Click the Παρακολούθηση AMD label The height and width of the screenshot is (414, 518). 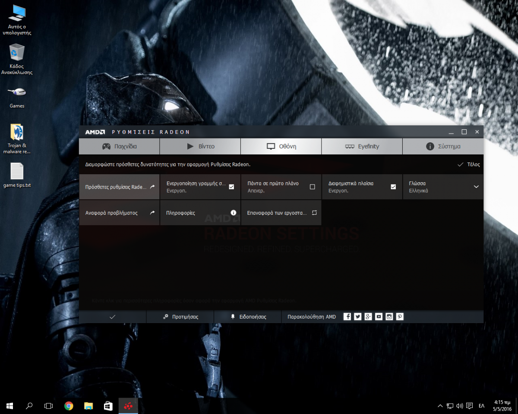312,317
